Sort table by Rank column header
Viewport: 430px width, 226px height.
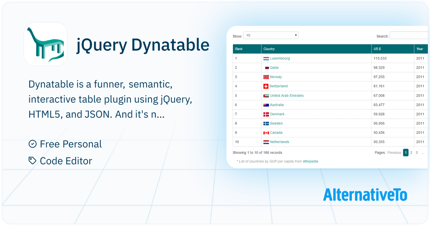tap(247, 49)
